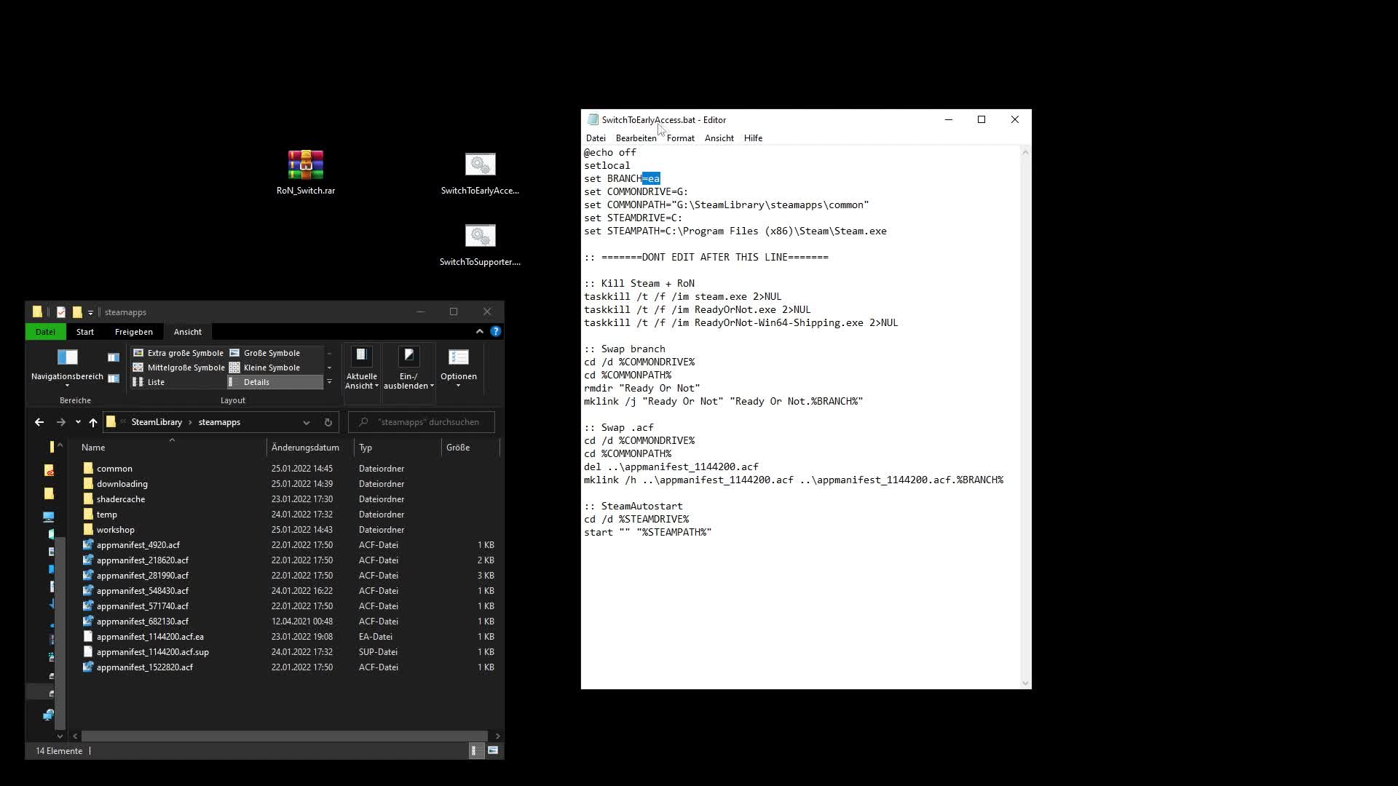Click SteamLibrary in the address breadcrumb
The image size is (1398, 786).
[x=157, y=422]
